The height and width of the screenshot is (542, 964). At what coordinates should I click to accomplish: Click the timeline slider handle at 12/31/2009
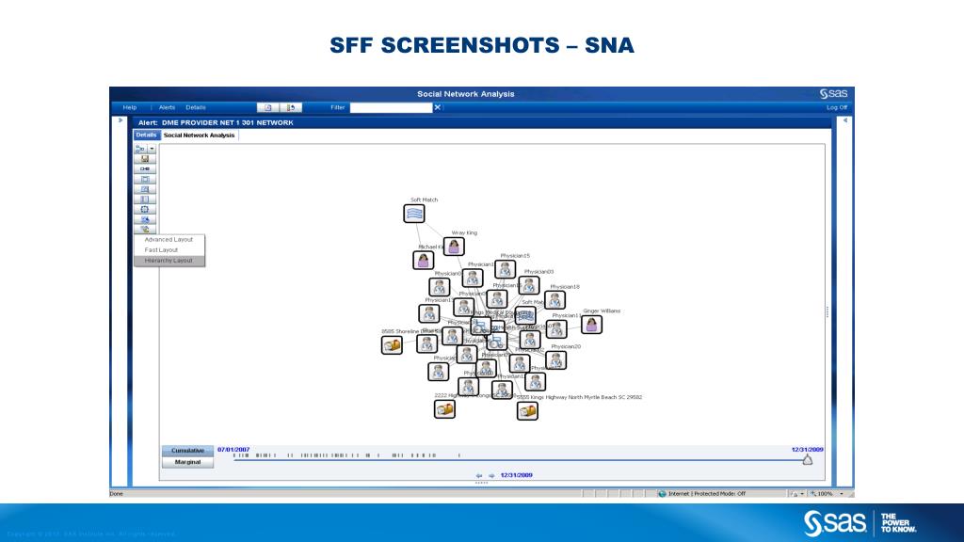(x=807, y=459)
